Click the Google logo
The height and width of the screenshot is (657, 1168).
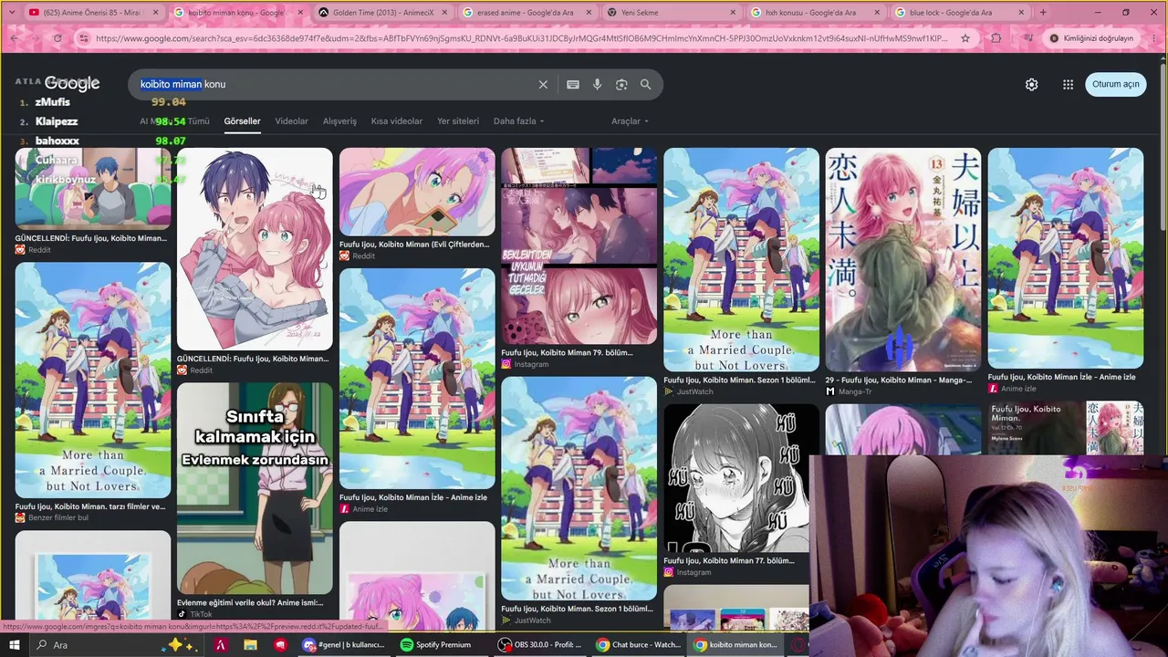pyautogui.click(x=72, y=84)
